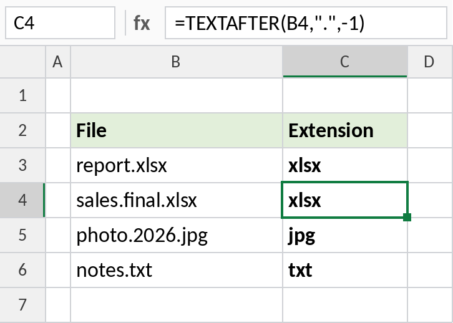453x323 pixels.
Task: Click the formula bar with TEXTAFTER formula
Action: [306, 23]
